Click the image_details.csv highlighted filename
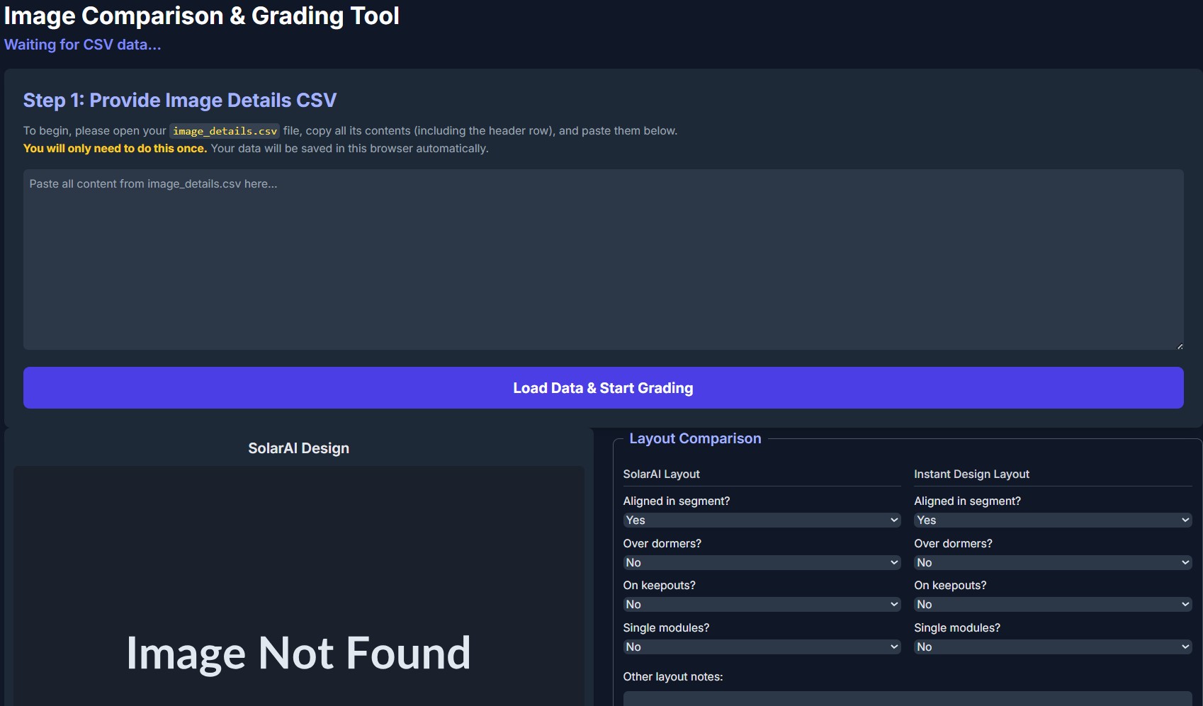The width and height of the screenshot is (1203, 706). point(225,131)
